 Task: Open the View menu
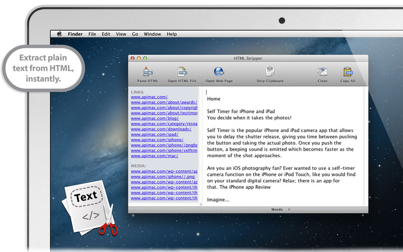(x=121, y=34)
